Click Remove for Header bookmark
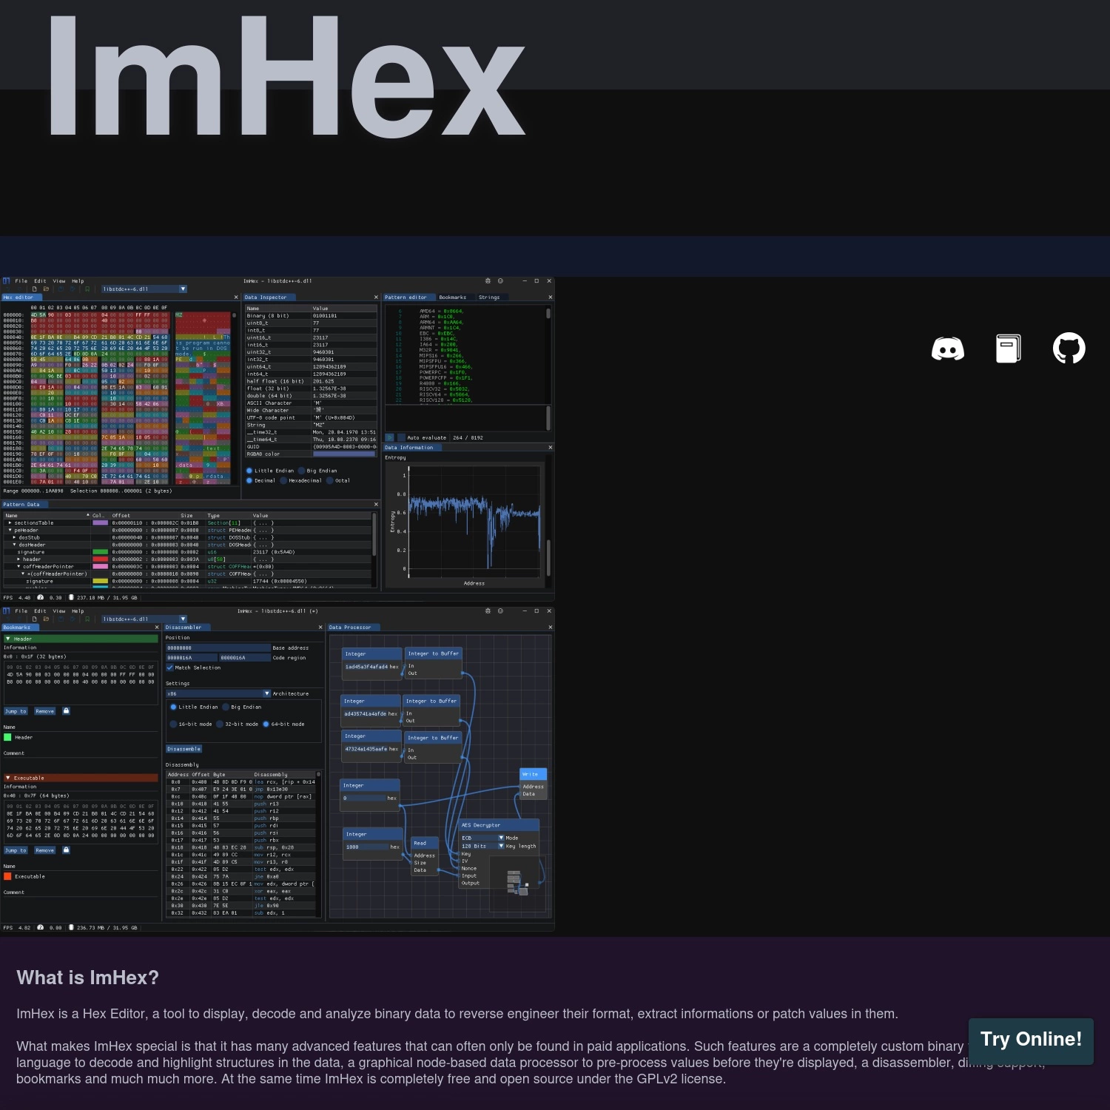 45,711
